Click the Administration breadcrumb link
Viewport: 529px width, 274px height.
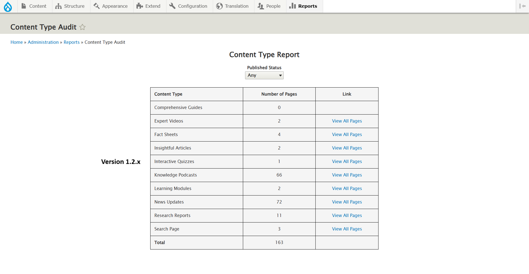pos(43,42)
